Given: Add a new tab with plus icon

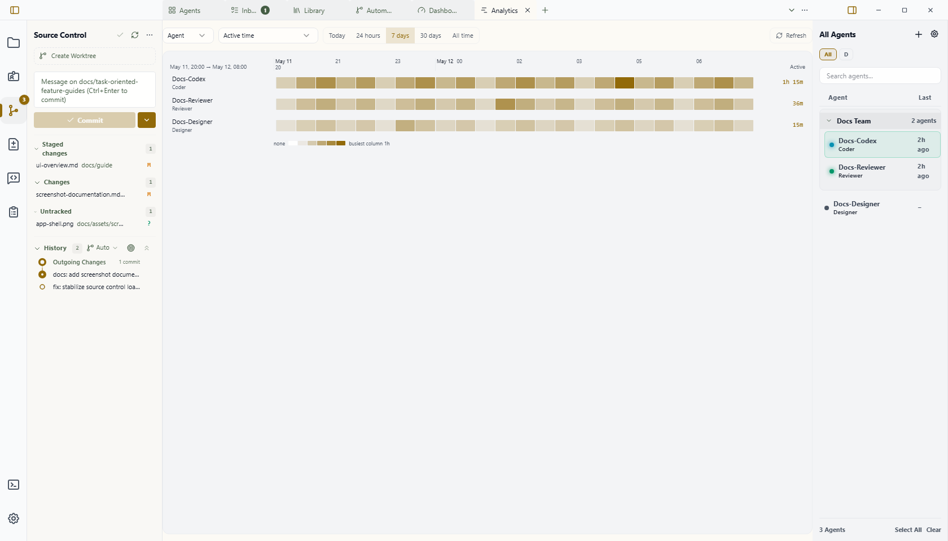Looking at the screenshot, I should point(545,10).
